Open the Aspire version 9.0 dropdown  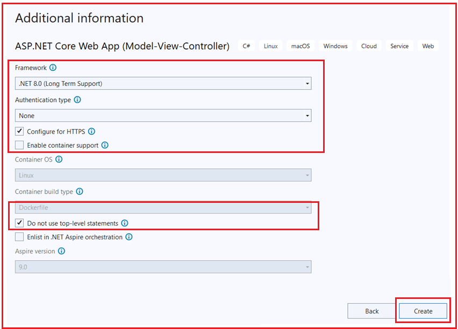(163, 267)
